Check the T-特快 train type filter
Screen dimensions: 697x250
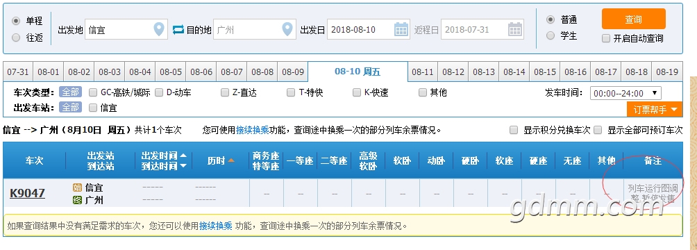pyautogui.click(x=291, y=92)
